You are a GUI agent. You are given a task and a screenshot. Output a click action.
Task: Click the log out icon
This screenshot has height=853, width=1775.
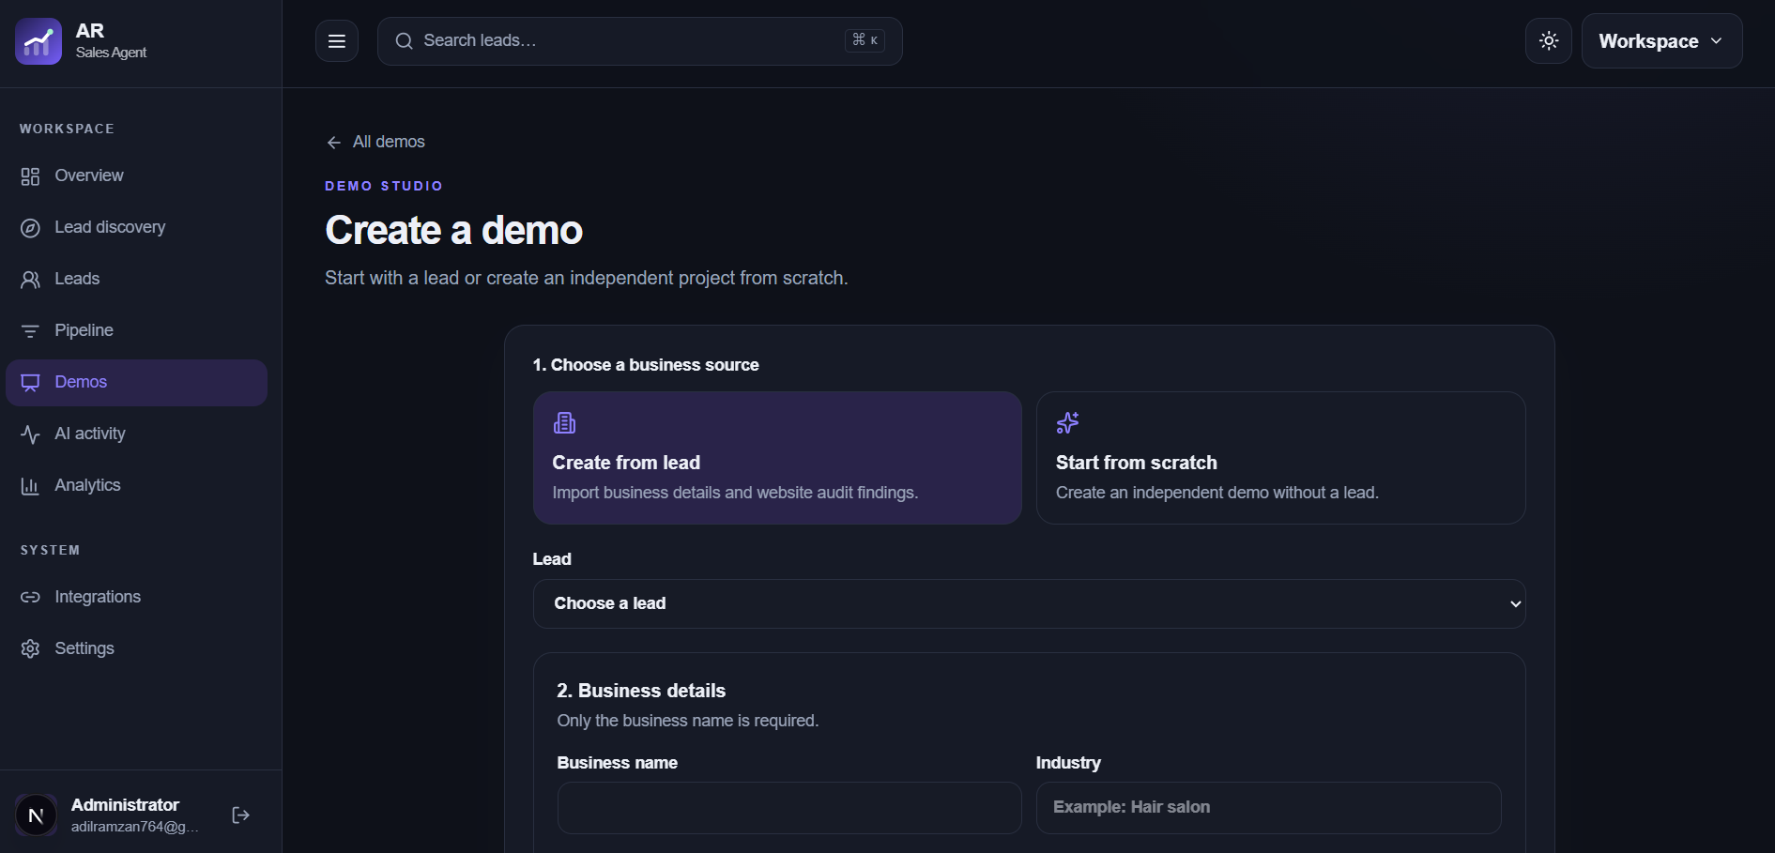coord(241,815)
